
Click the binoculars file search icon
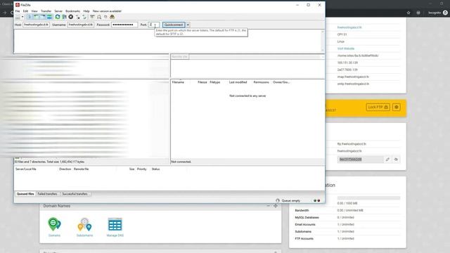point(112,17)
